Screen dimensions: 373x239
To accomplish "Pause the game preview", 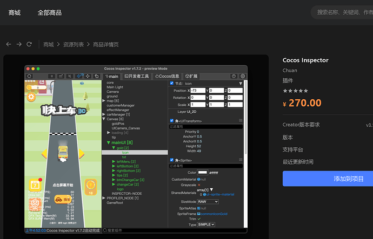I will [51, 76].
